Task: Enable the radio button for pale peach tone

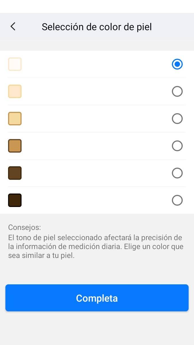Action: point(177,91)
